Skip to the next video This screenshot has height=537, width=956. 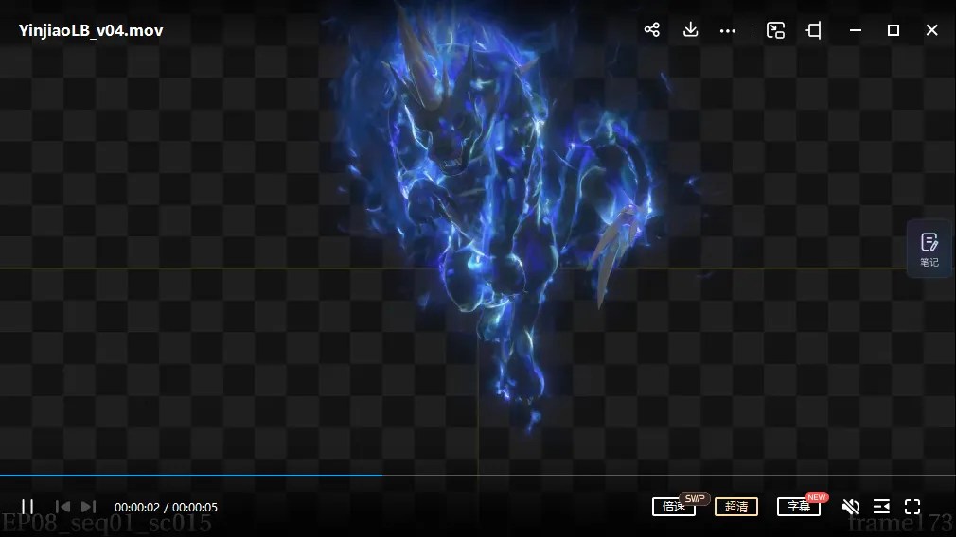tap(88, 507)
